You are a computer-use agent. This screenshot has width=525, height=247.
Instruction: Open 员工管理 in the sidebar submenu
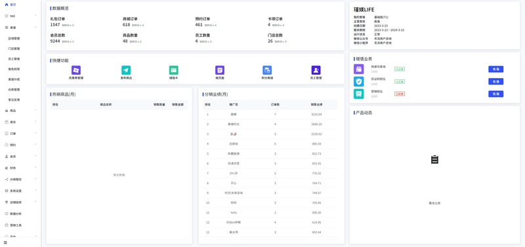pyautogui.click(x=14, y=59)
